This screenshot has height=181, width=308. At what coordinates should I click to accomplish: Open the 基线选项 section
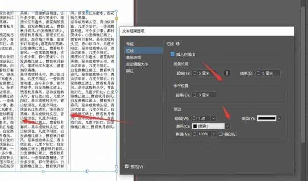[134, 58]
